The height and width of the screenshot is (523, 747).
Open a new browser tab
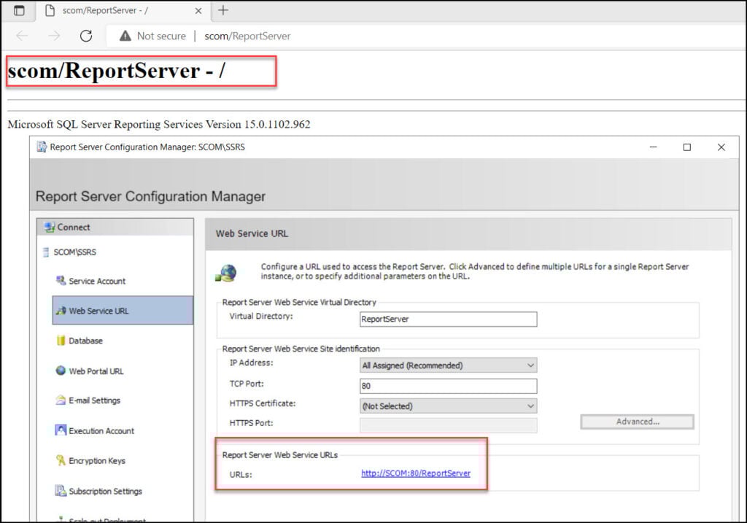click(x=223, y=10)
